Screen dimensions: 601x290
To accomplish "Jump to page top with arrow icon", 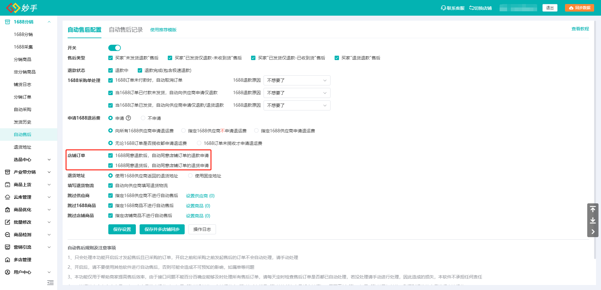I will click(x=593, y=209).
